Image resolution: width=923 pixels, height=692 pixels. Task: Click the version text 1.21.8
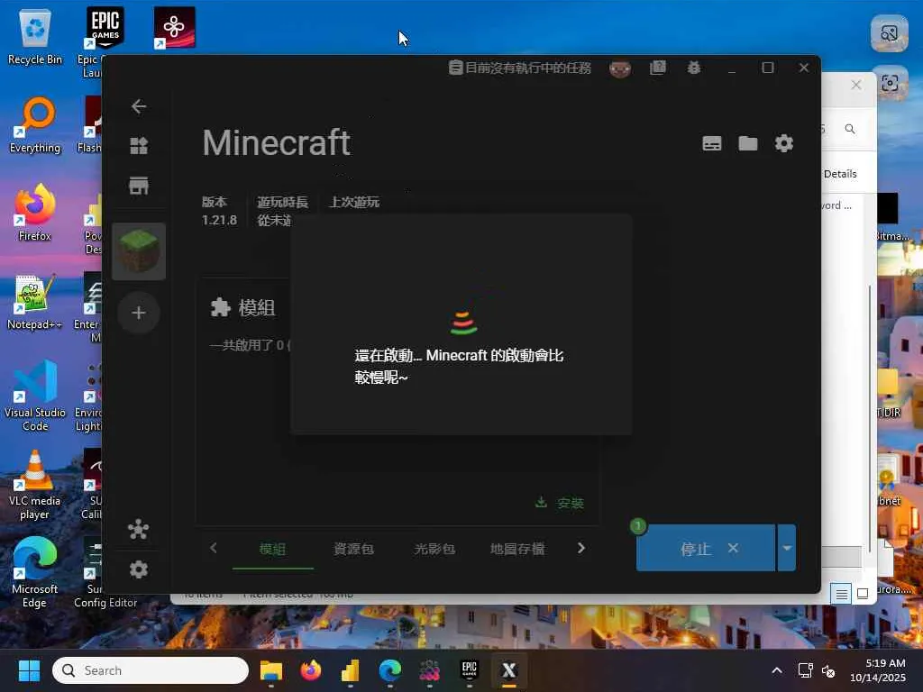(219, 220)
